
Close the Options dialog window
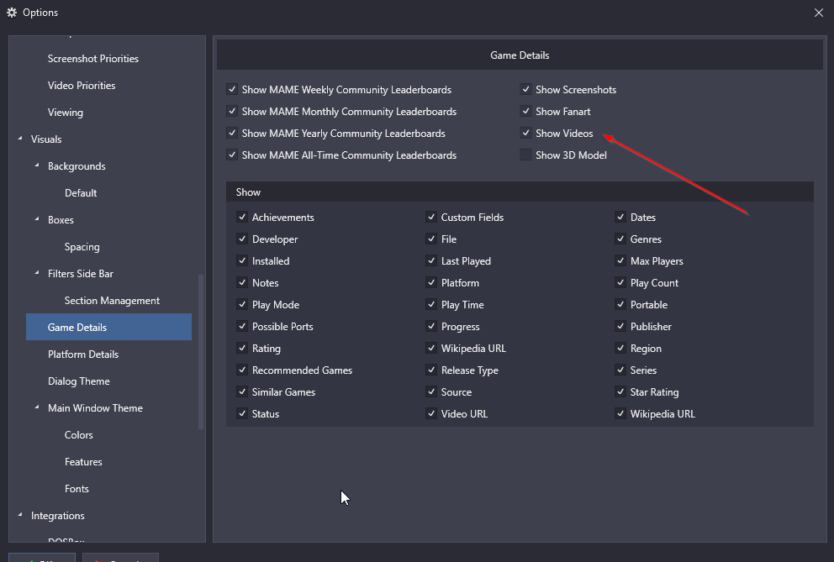tap(819, 13)
